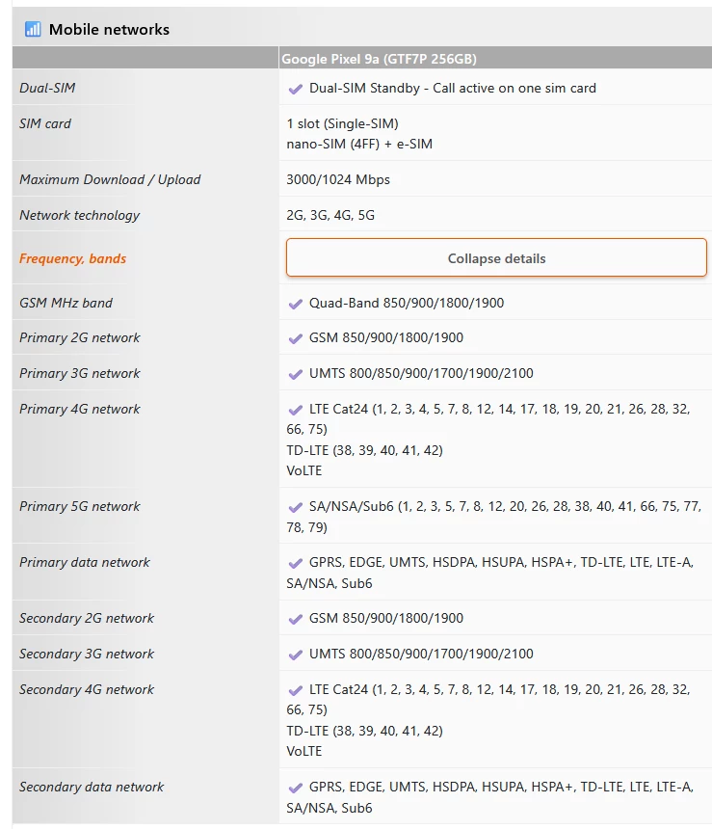Click the Secondary 3G network label
The height and width of the screenshot is (829, 712).
coord(87,654)
